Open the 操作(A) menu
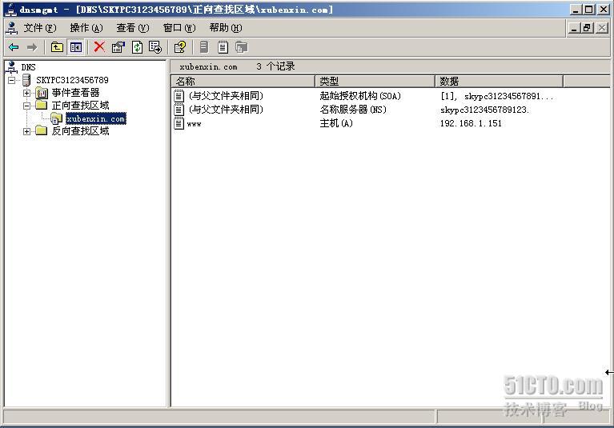 pos(86,28)
